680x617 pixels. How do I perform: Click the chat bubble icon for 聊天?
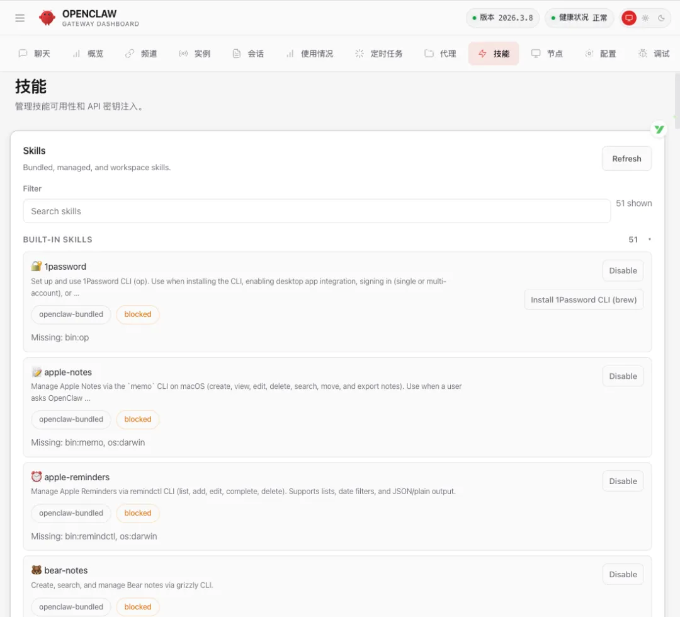23,54
